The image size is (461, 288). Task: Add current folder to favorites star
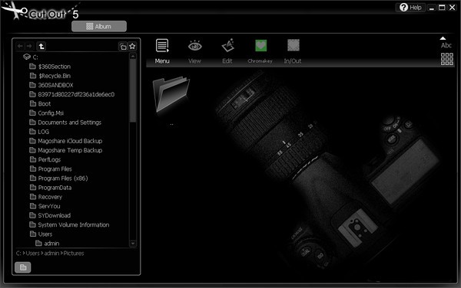132,46
